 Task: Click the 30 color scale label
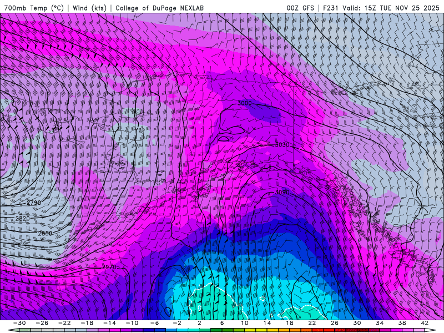pyautogui.click(x=357, y=323)
